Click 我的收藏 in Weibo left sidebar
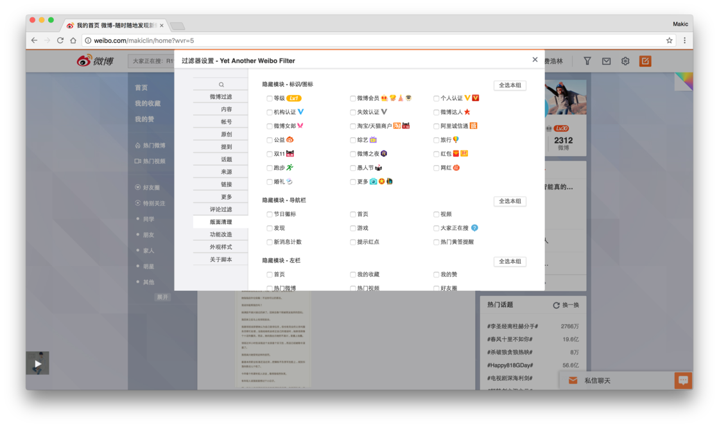Screen dimensions: 719x427 click(148, 103)
